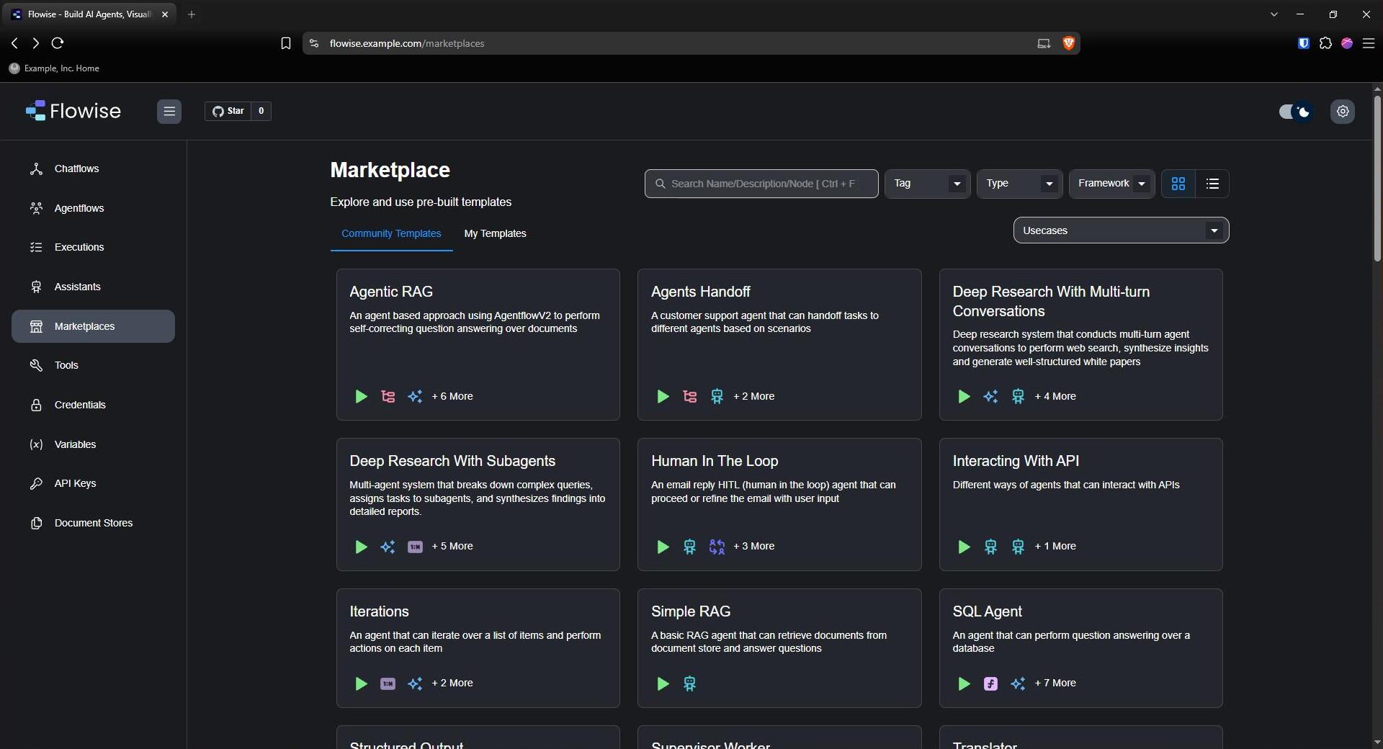Click '+ 1 More' on Interacting With API card

pyautogui.click(x=1055, y=546)
